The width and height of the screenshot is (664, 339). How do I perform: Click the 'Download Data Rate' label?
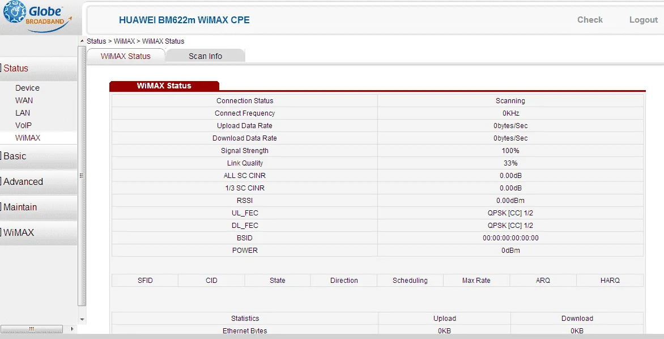(245, 138)
